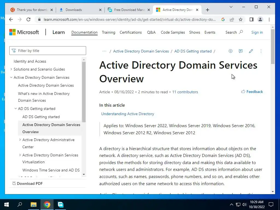Select Identity and Access in sidebar
Image resolution: width=280 pixels, height=210 pixels.
coord(30,61)
